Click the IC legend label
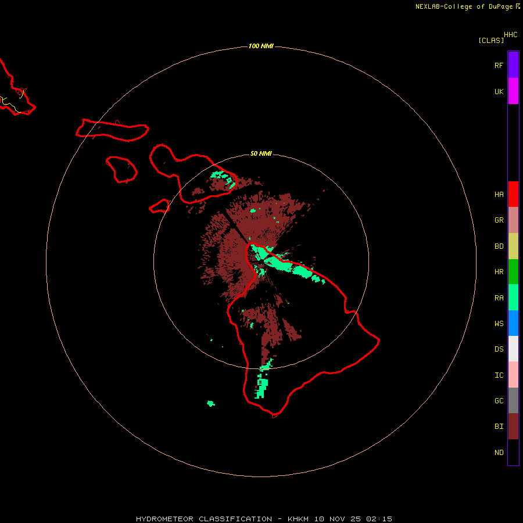The width and height of the screenshot is (523, 523). click(499, 375)
